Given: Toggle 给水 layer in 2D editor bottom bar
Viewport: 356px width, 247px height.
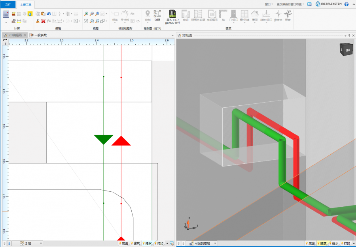Looking at the screenshot, I should 146,243.
